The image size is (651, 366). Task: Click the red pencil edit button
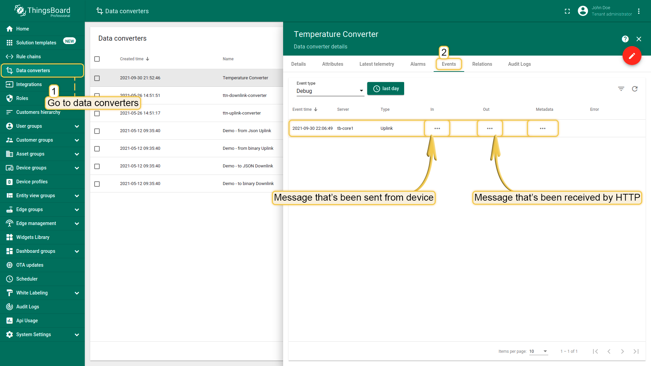632,56
